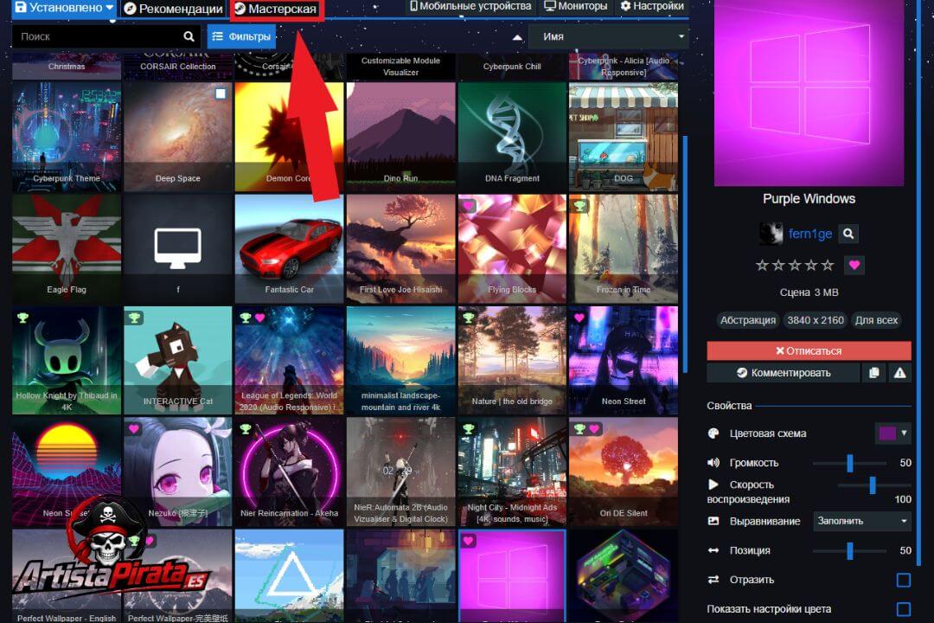Switch to the Рекомендации tab

pos(173,9)
